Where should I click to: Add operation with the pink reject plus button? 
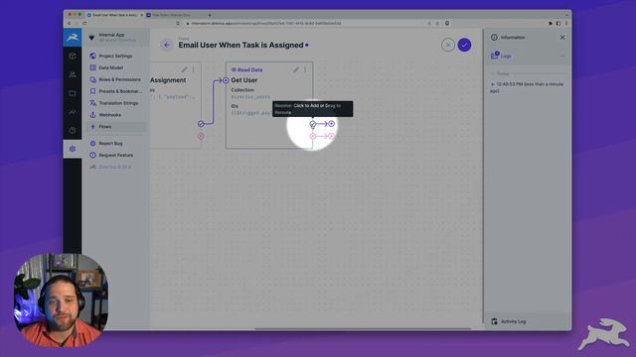(x=331, y=137)
